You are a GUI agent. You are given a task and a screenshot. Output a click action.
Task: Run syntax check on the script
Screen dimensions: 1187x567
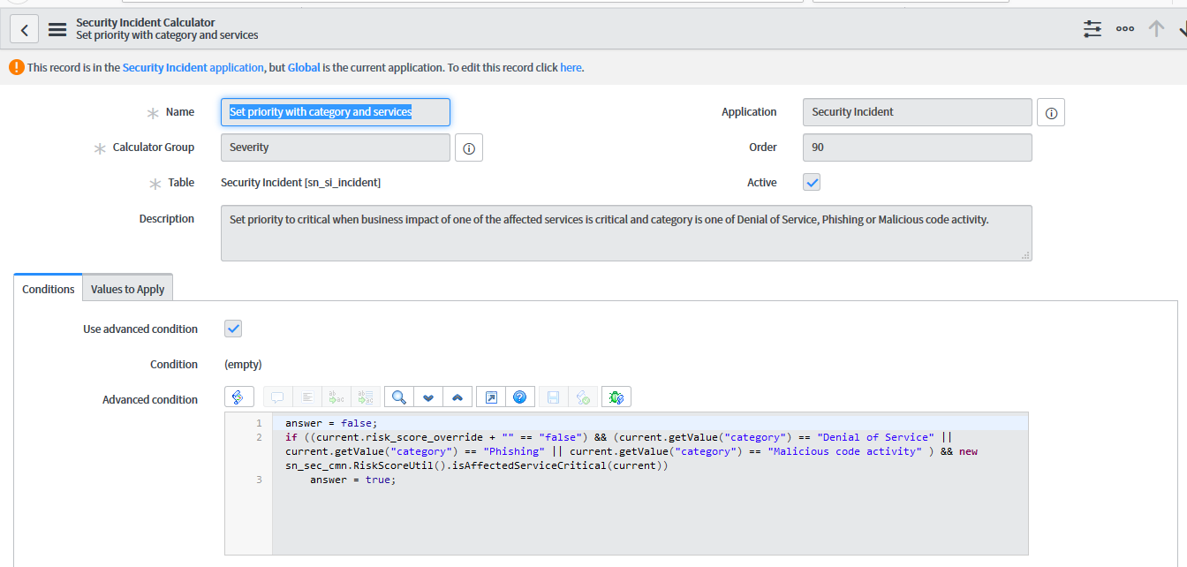pyautogui.click(x=583, y=397)
